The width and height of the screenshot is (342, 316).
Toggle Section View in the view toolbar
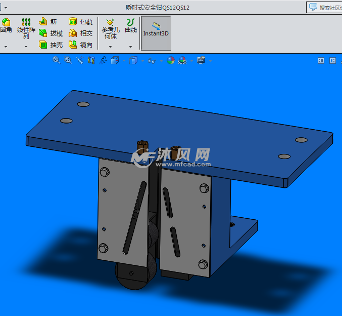[91, 60]
